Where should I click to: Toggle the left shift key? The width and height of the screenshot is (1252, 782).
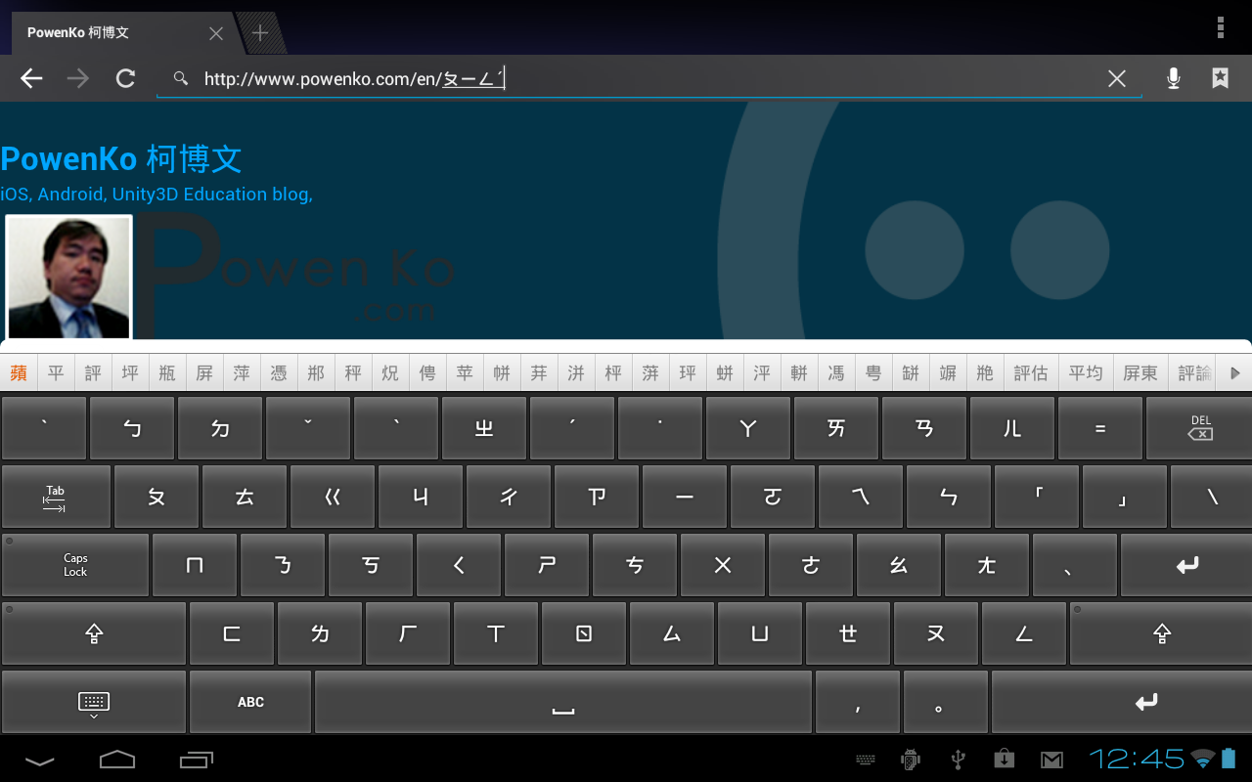[x=94, y=633]
